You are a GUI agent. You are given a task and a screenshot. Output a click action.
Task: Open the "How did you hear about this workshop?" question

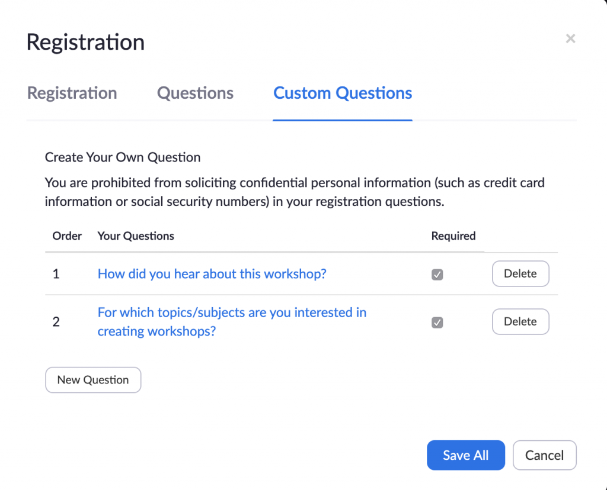(x=212, y=274)
